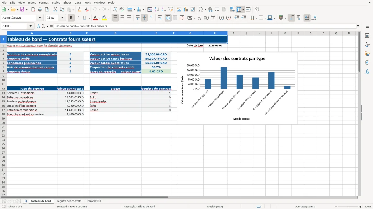Open the Tools menu
373x209 pixels.
[87, 2]
